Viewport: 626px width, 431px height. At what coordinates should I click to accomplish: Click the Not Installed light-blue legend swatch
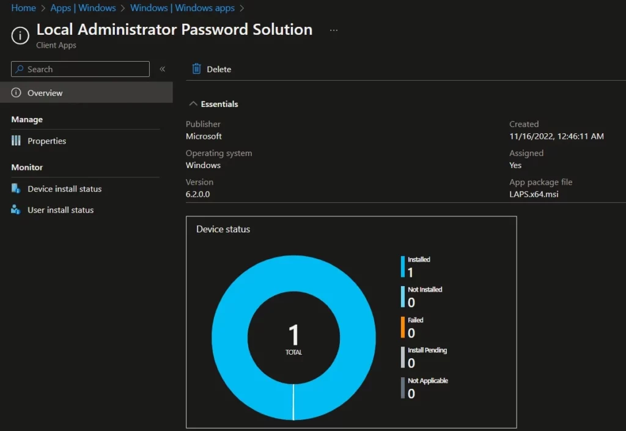[x=403, y=297]
